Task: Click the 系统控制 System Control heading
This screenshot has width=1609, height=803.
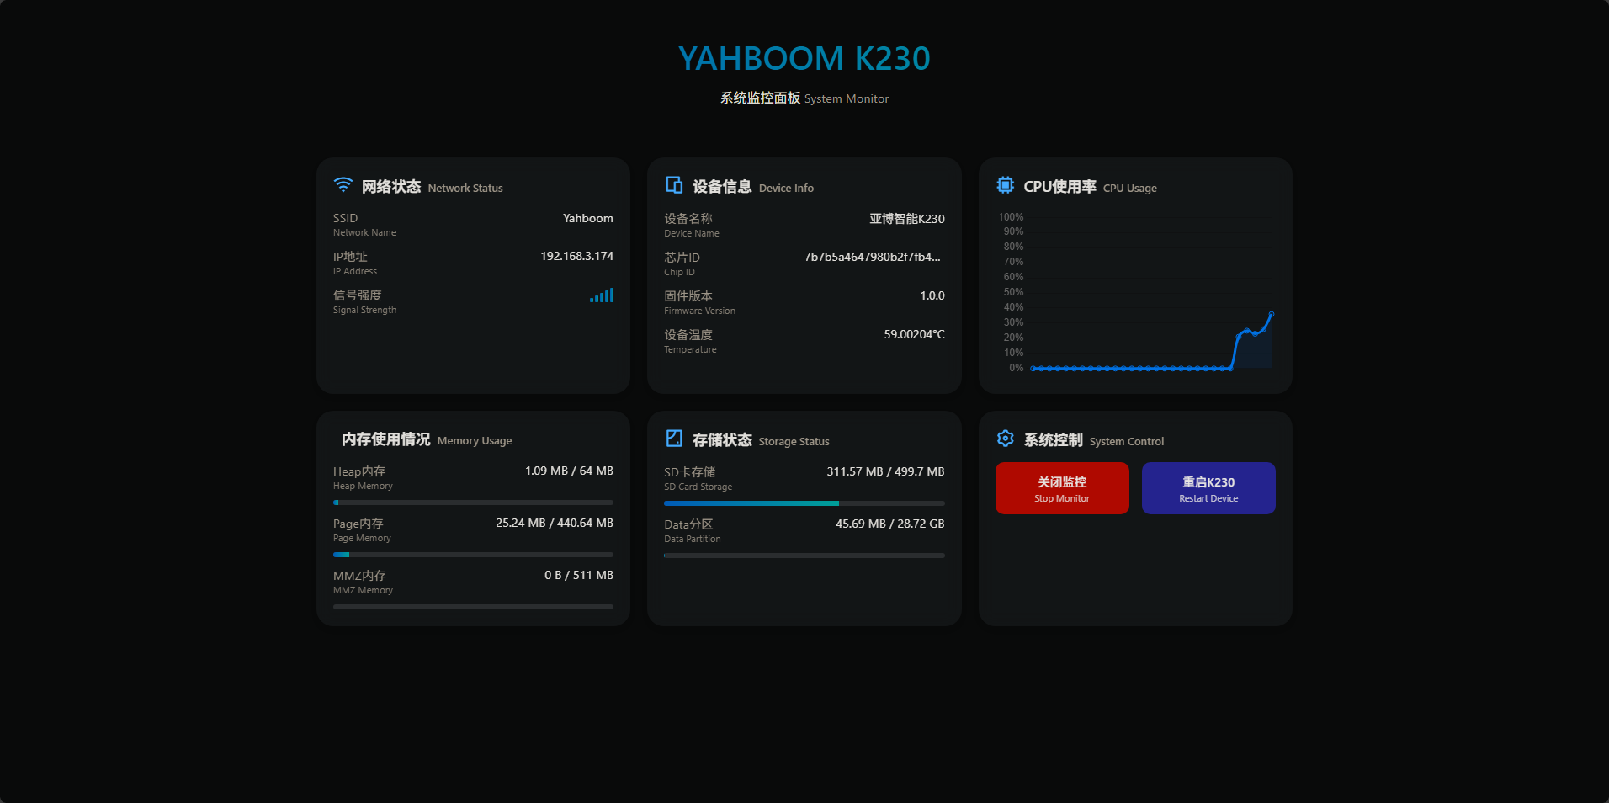Action: pos(1094,440)
